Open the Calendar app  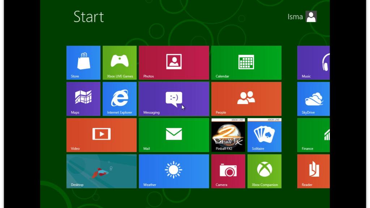point(246,62)
